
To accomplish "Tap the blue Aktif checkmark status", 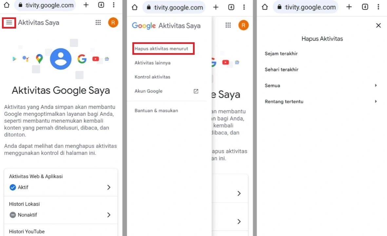I will [x=12, y=187].
